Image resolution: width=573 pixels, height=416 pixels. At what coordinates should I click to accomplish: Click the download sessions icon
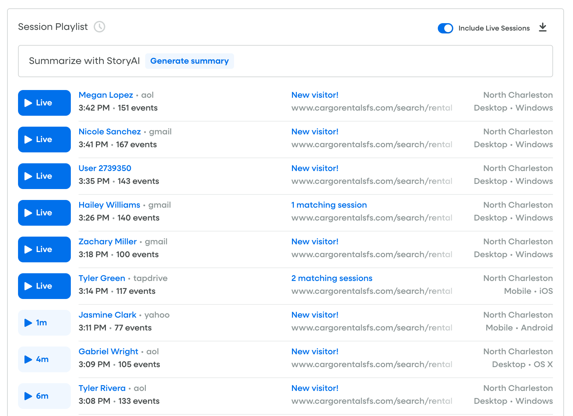point(542,28)
